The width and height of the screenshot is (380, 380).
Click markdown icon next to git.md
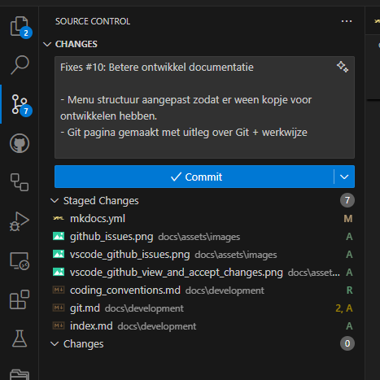pyautogui.click(x=59, y=308)
